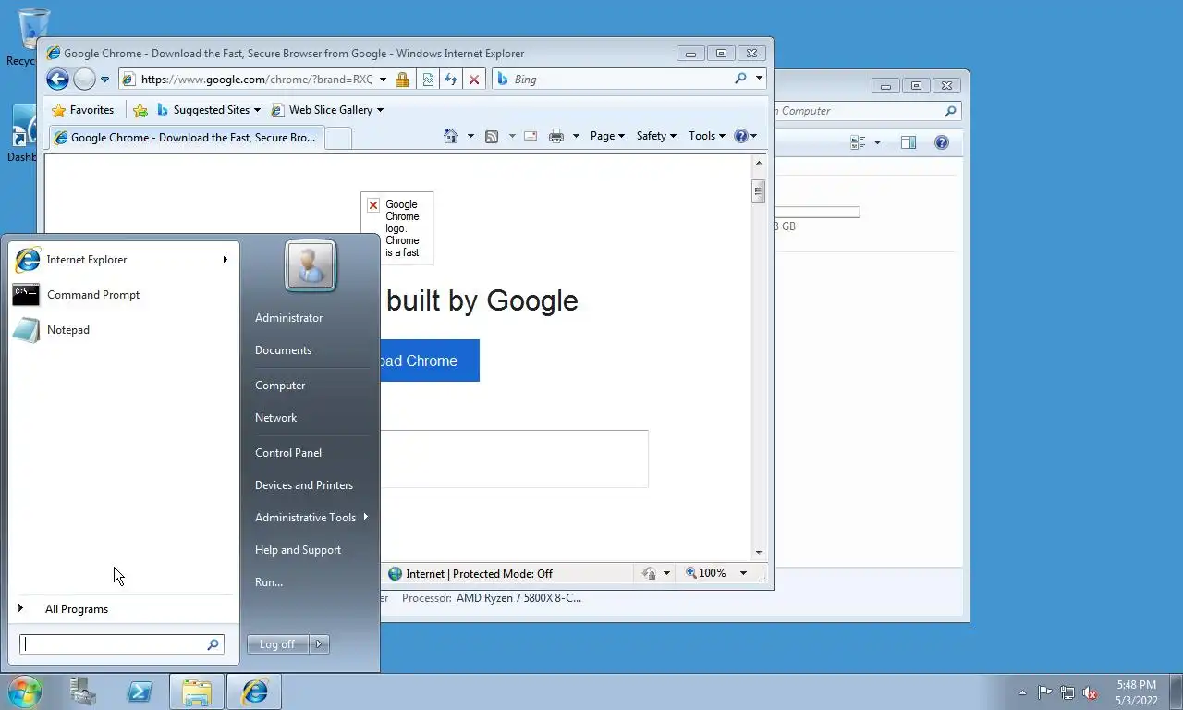This screenshot has width=1183, height=710.
Task: Open the zoom level dropdown arrow
Action: point(743,573)
